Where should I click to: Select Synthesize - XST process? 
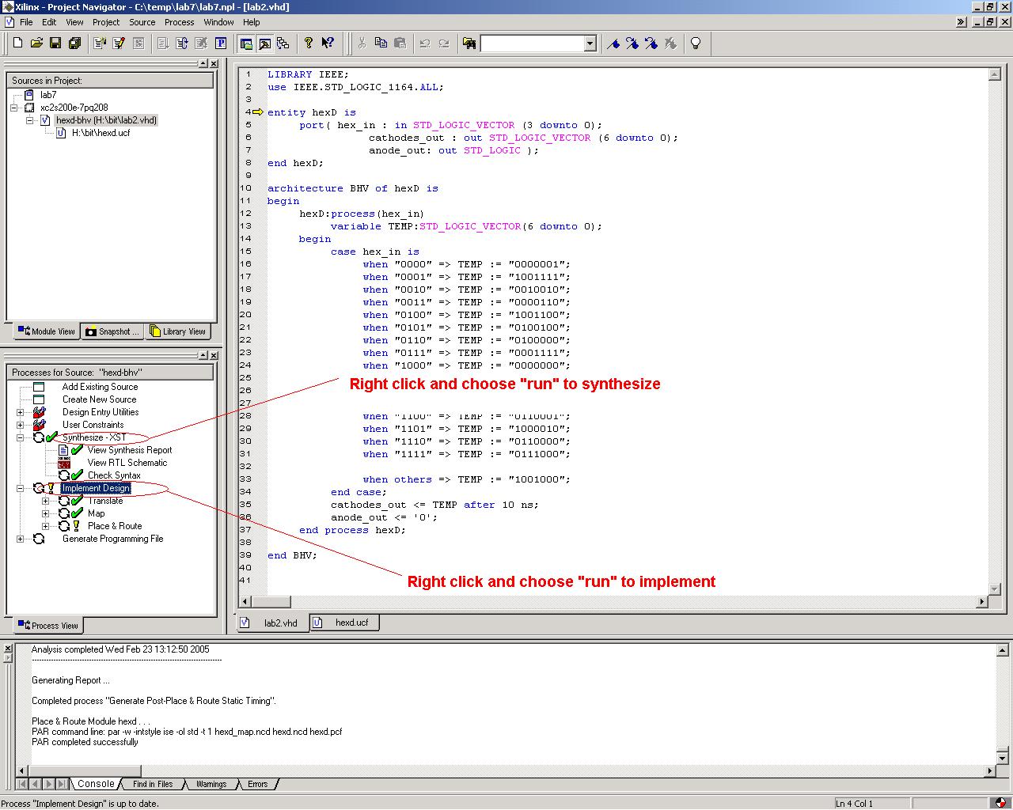[x=94, y=437]
